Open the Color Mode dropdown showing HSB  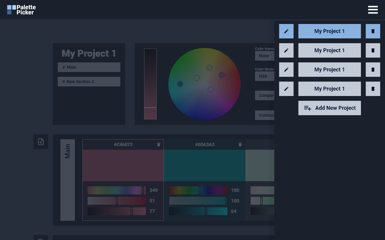264,76
